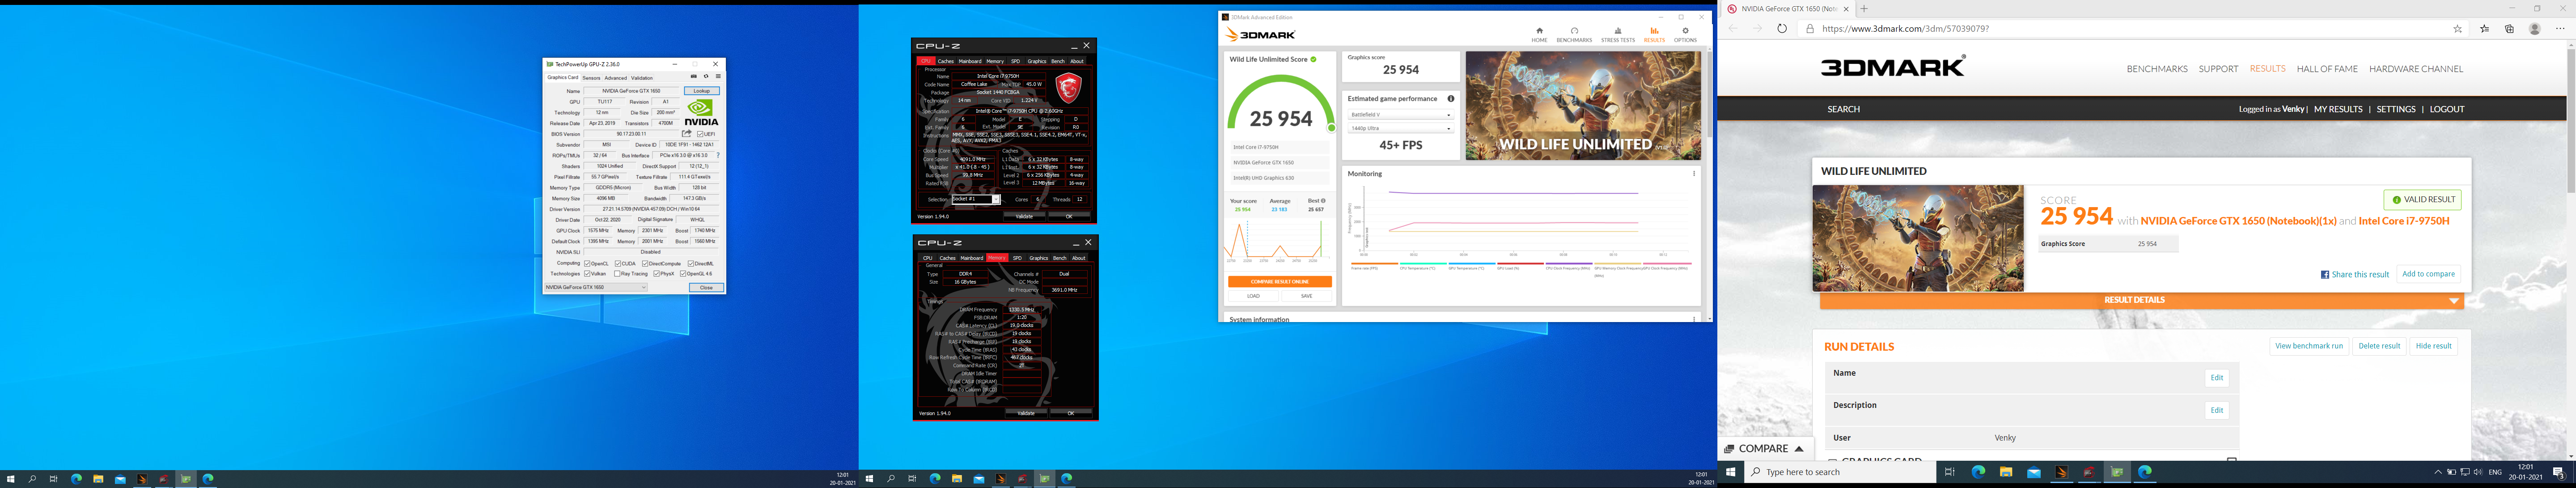Open HALL OF FAME on 3dmark.com
The width and height of the screenshot is (2576, 488).
[2327, 69]
